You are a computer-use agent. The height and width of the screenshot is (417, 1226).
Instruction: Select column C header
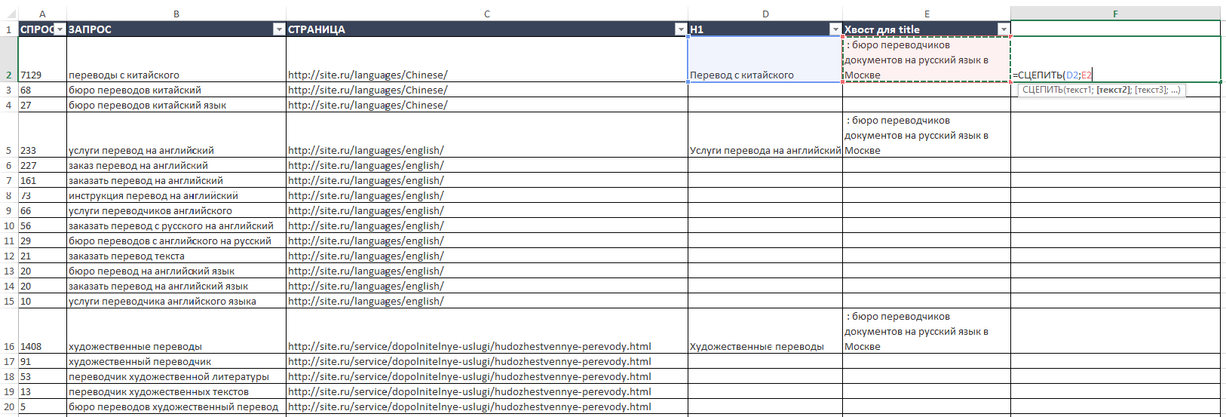point(487,14)
